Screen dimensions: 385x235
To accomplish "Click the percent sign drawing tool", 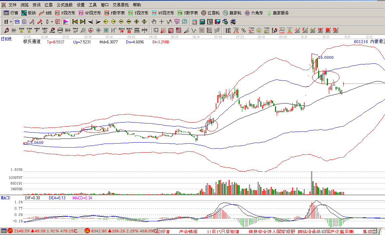I will click(243, 30).
